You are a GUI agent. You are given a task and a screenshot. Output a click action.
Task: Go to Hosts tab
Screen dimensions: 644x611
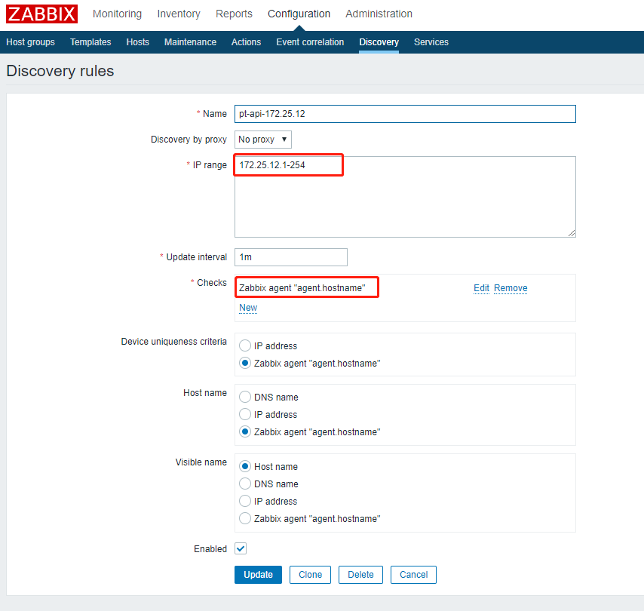point(137,42)
